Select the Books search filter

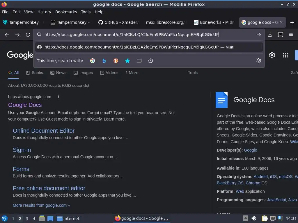(x=34, y=73)
